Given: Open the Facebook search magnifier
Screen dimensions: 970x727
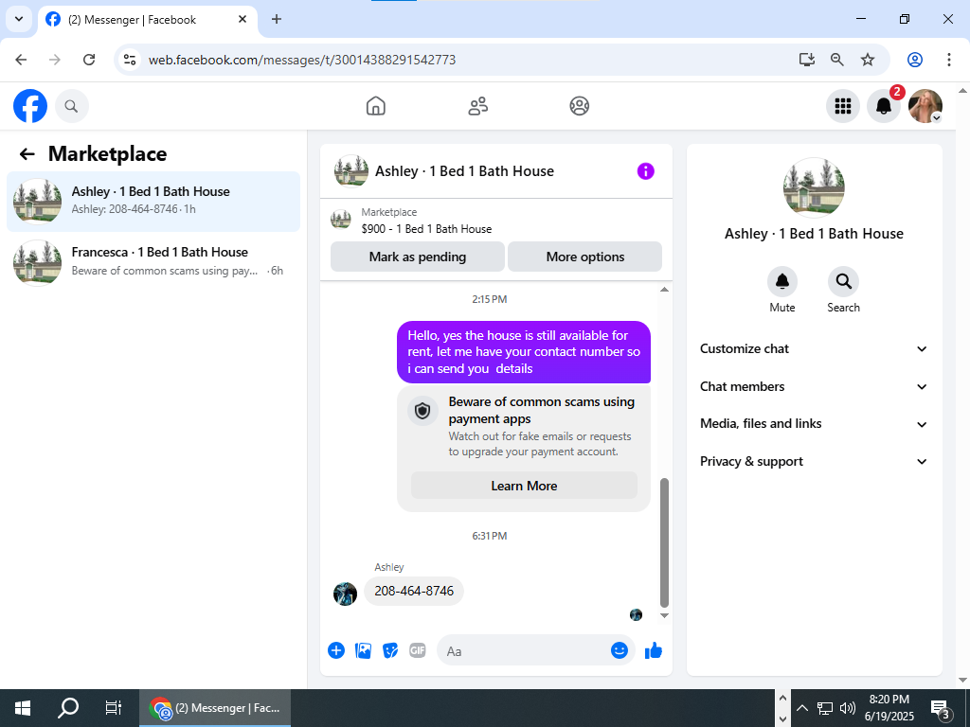Looking at the screenshot, I should tap(72, 106).
